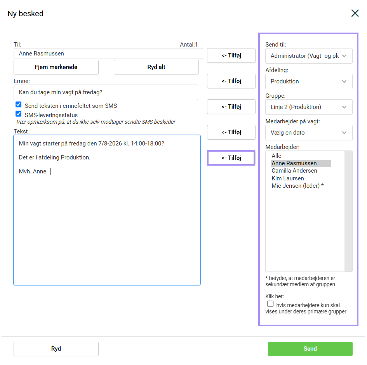The image size is (367, 365).
Task: Open the Vælg en dato dropdown
Action: coord(309,133)
